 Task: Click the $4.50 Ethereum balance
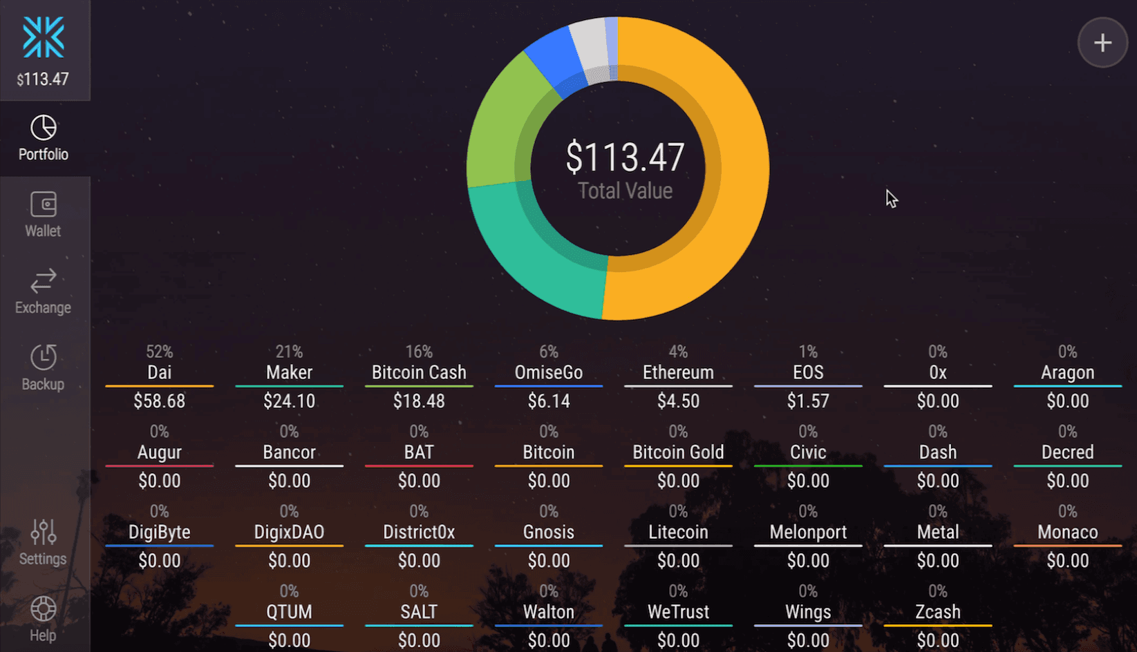tap(678, 401)
